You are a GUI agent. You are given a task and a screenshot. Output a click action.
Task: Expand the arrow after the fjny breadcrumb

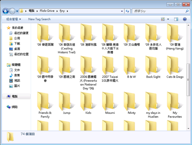tap(68, 11)
